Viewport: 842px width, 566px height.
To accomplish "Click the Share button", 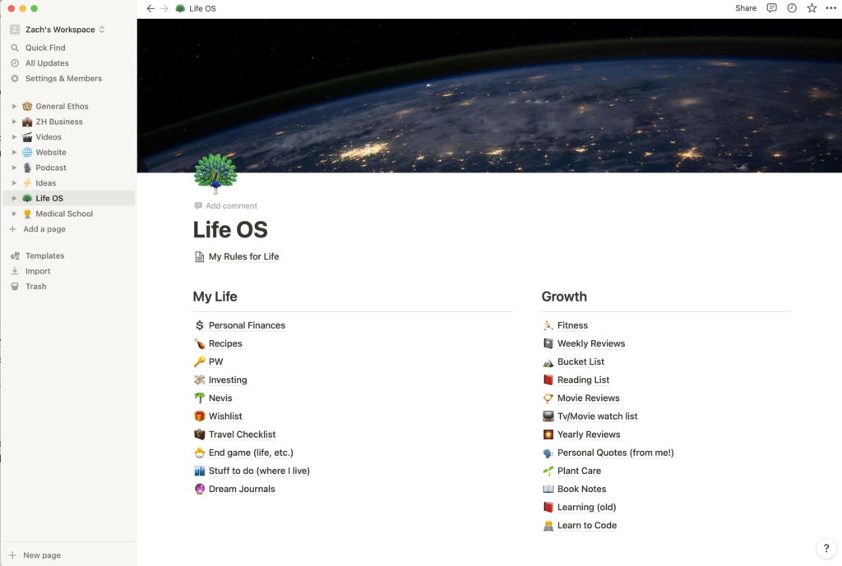I will (x=745, y=8).
